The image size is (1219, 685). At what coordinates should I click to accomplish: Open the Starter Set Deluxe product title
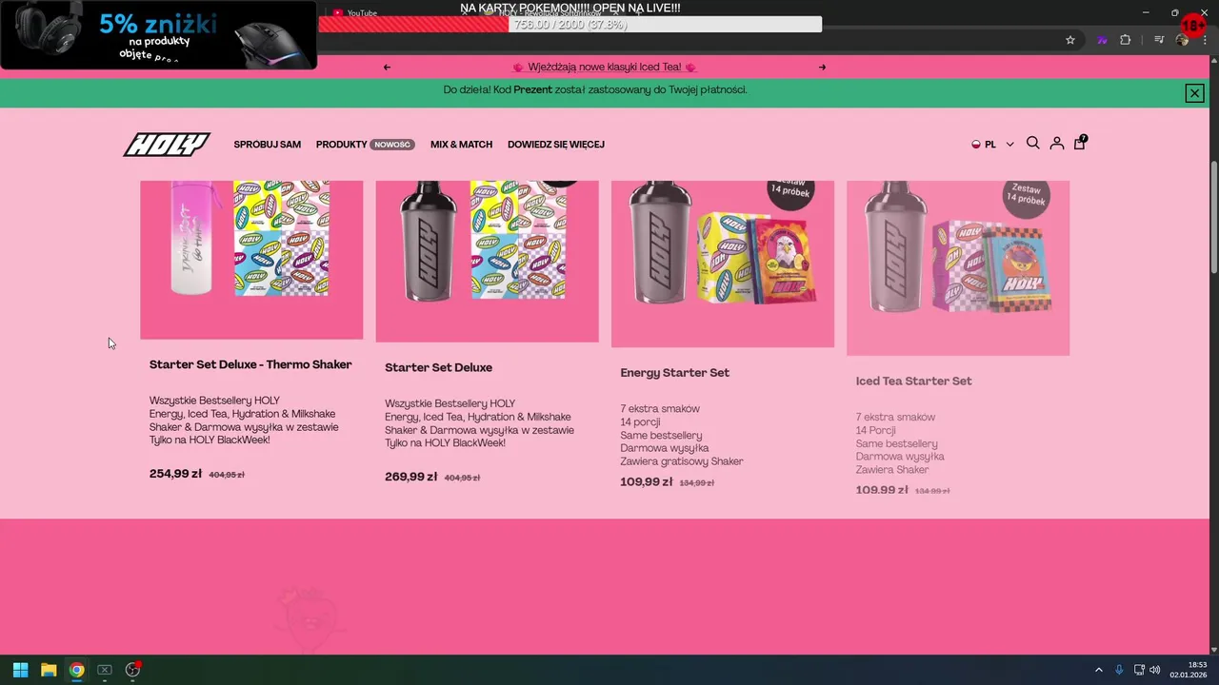[x=438, y=367]
